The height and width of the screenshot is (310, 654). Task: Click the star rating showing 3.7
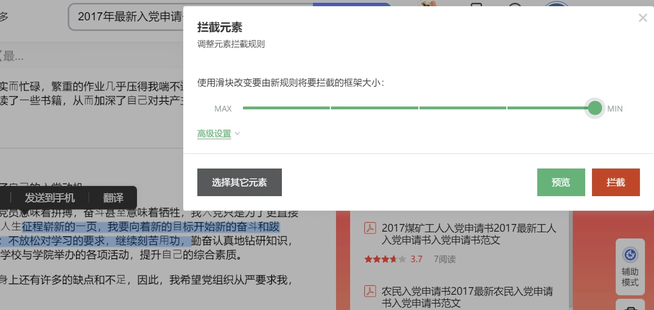[x=385, y=259]
